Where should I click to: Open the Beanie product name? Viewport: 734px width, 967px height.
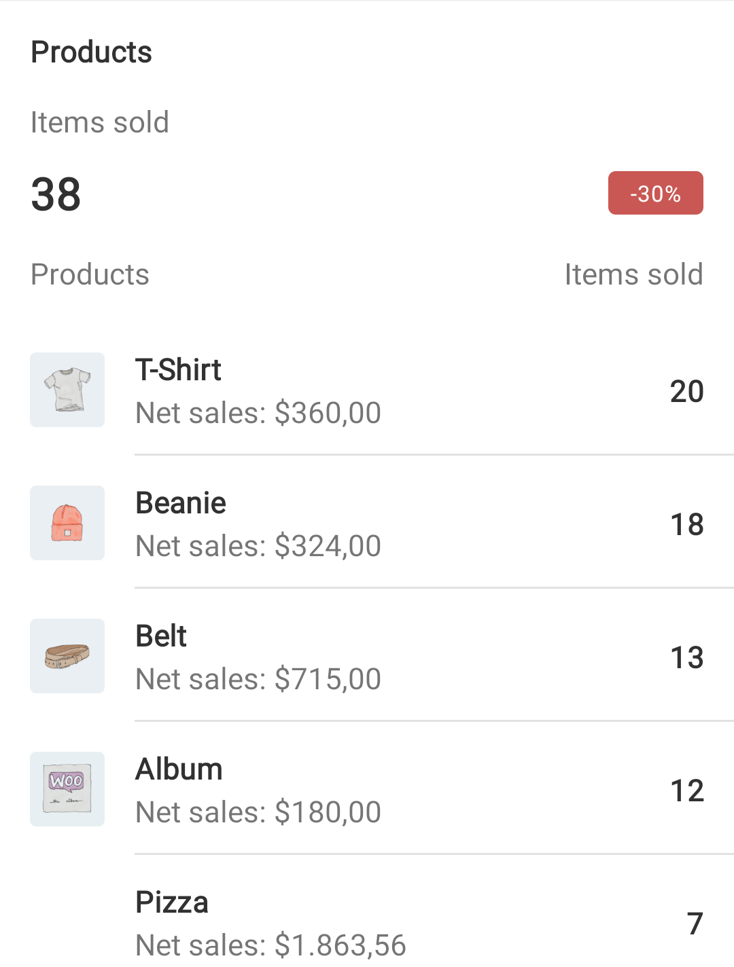pos(181,503)
